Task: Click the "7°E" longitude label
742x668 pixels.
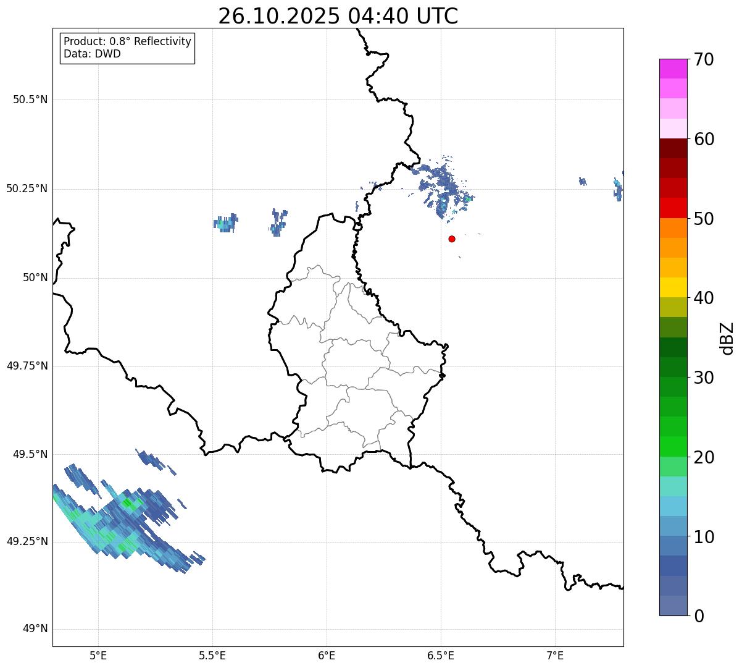Action: (555, 656)
